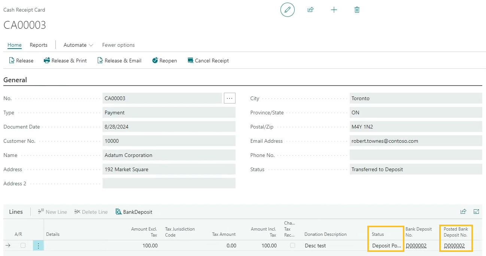Expand the Lines section to full screen

click(x=476, y=212)
